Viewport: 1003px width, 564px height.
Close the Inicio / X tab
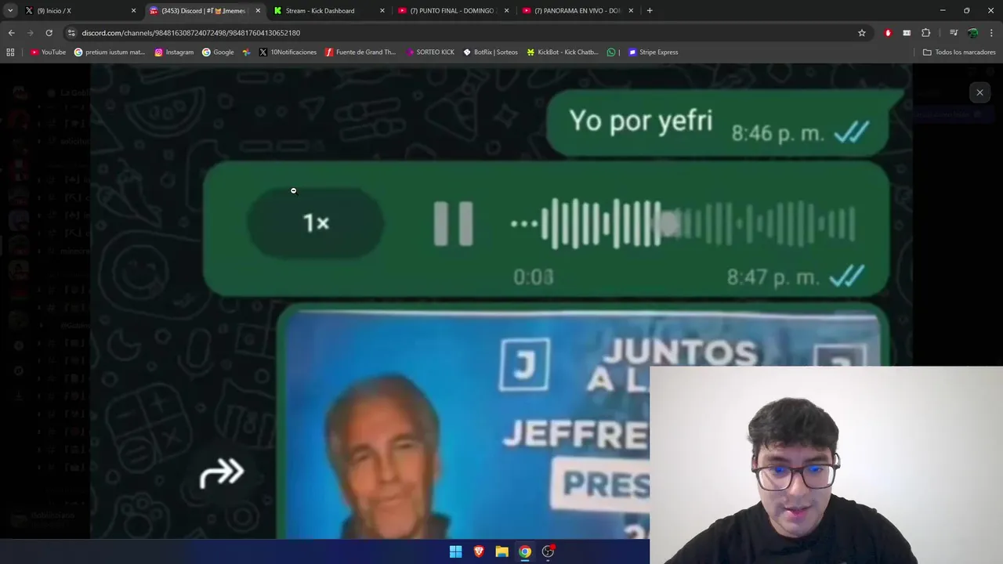tap(133, 11)
